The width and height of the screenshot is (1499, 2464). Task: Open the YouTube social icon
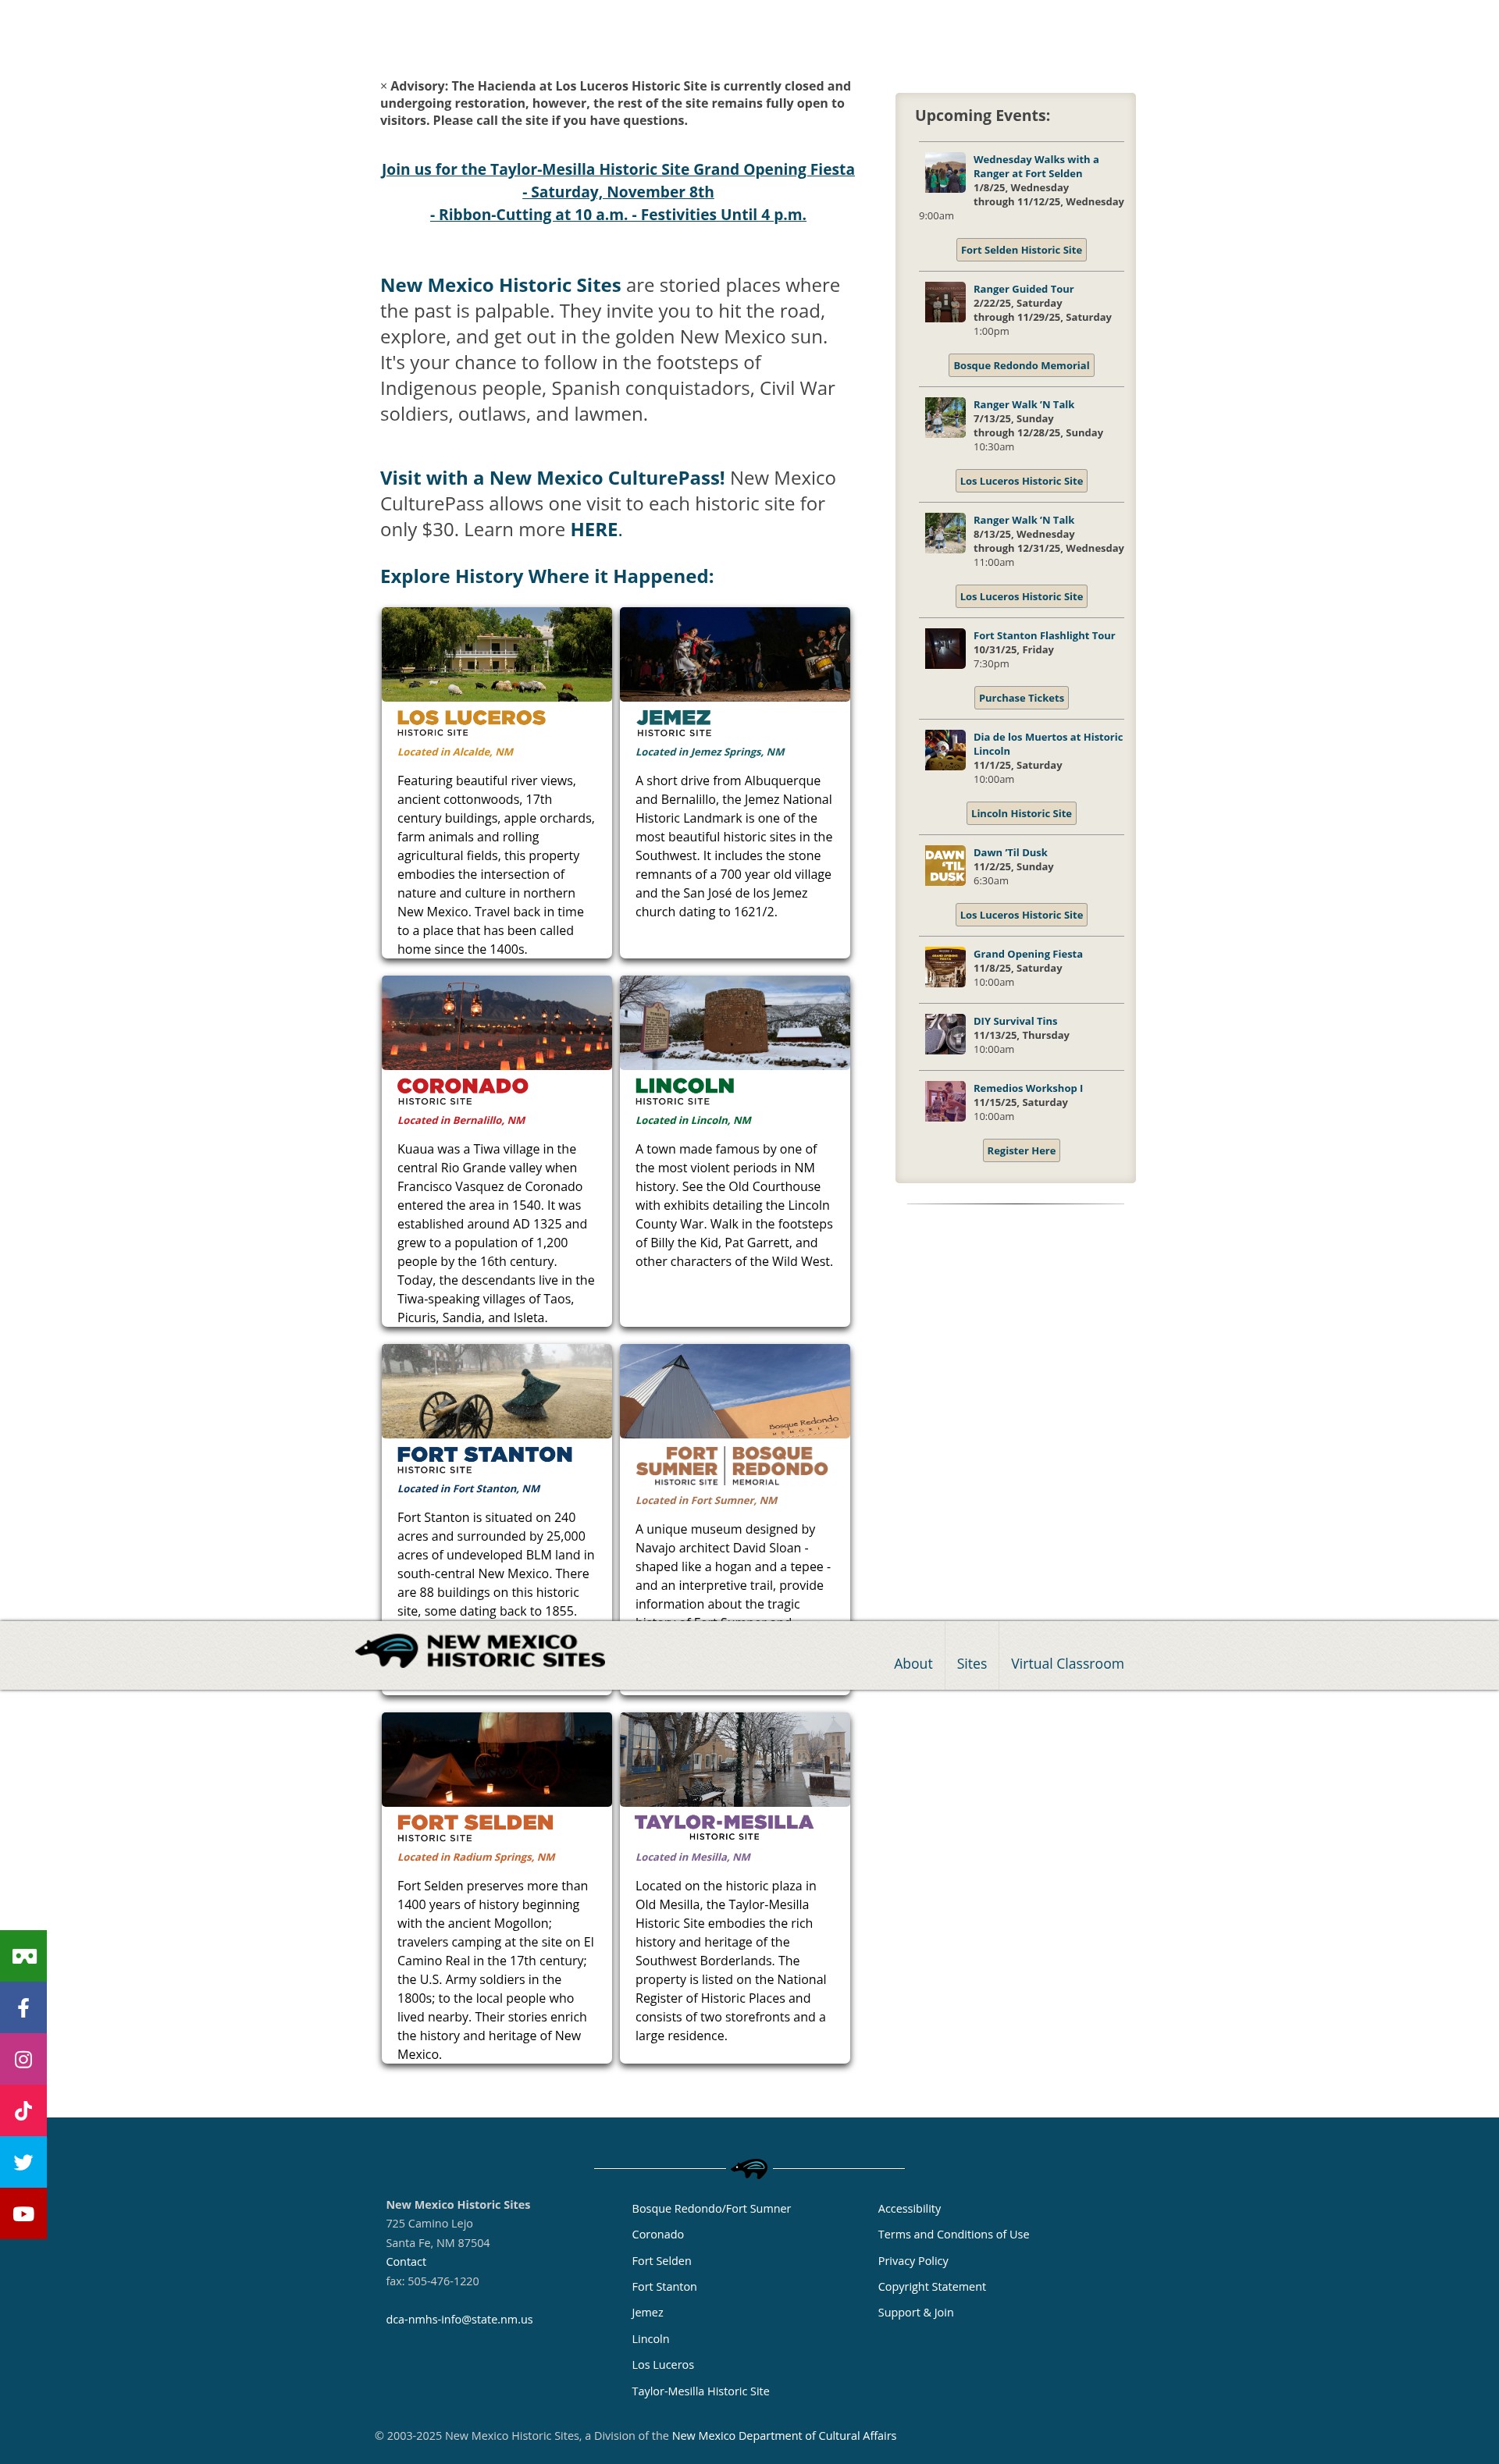click(x=23, y=2213)
